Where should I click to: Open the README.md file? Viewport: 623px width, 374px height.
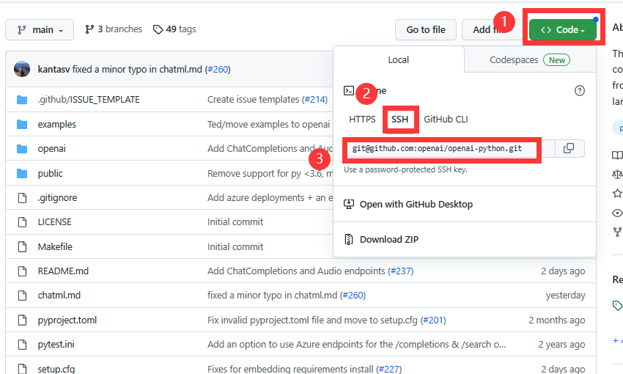click(x=63, y=271)
